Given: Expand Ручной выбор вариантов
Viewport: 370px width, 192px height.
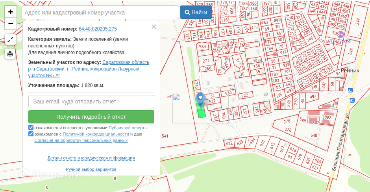Looking at the screenshot, I should tap(91, 169).
